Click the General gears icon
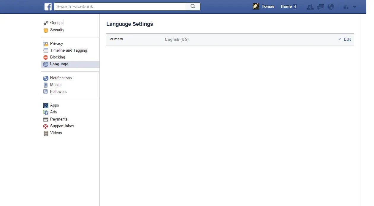Viewport: 374px width, 206px height. tap(46, 23)
